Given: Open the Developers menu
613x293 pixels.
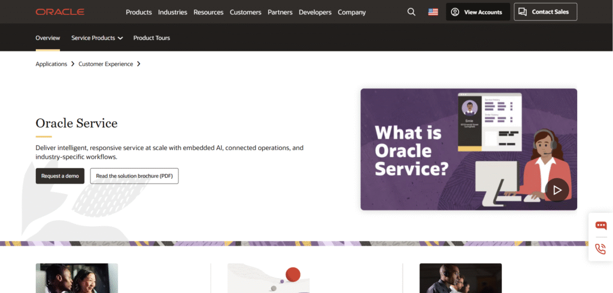Looking at the screenshot, I should pyautogui.click(x=315, y=12).
